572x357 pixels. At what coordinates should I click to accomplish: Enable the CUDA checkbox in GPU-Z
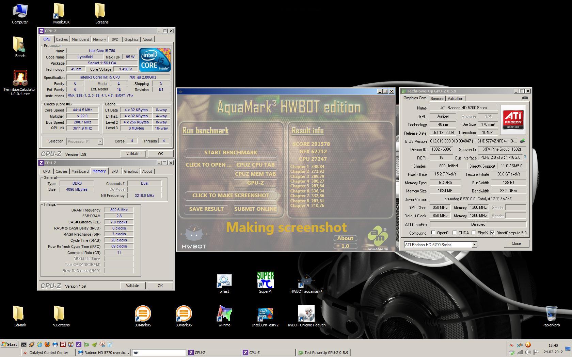coord(454,233)
